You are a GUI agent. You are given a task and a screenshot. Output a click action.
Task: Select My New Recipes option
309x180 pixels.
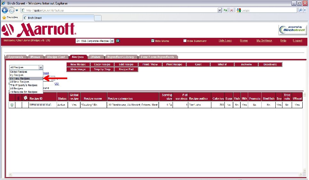pos(26,78)
